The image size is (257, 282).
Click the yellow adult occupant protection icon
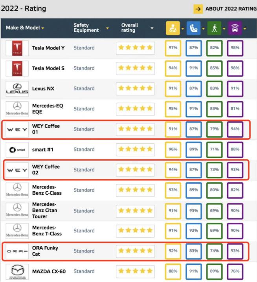[173, 28]
